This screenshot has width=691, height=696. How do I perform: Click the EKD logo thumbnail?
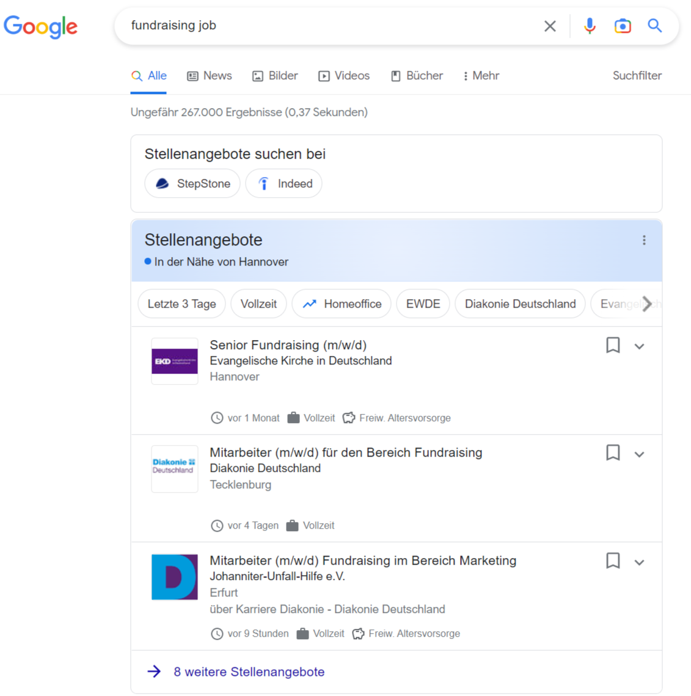point(175,361)
